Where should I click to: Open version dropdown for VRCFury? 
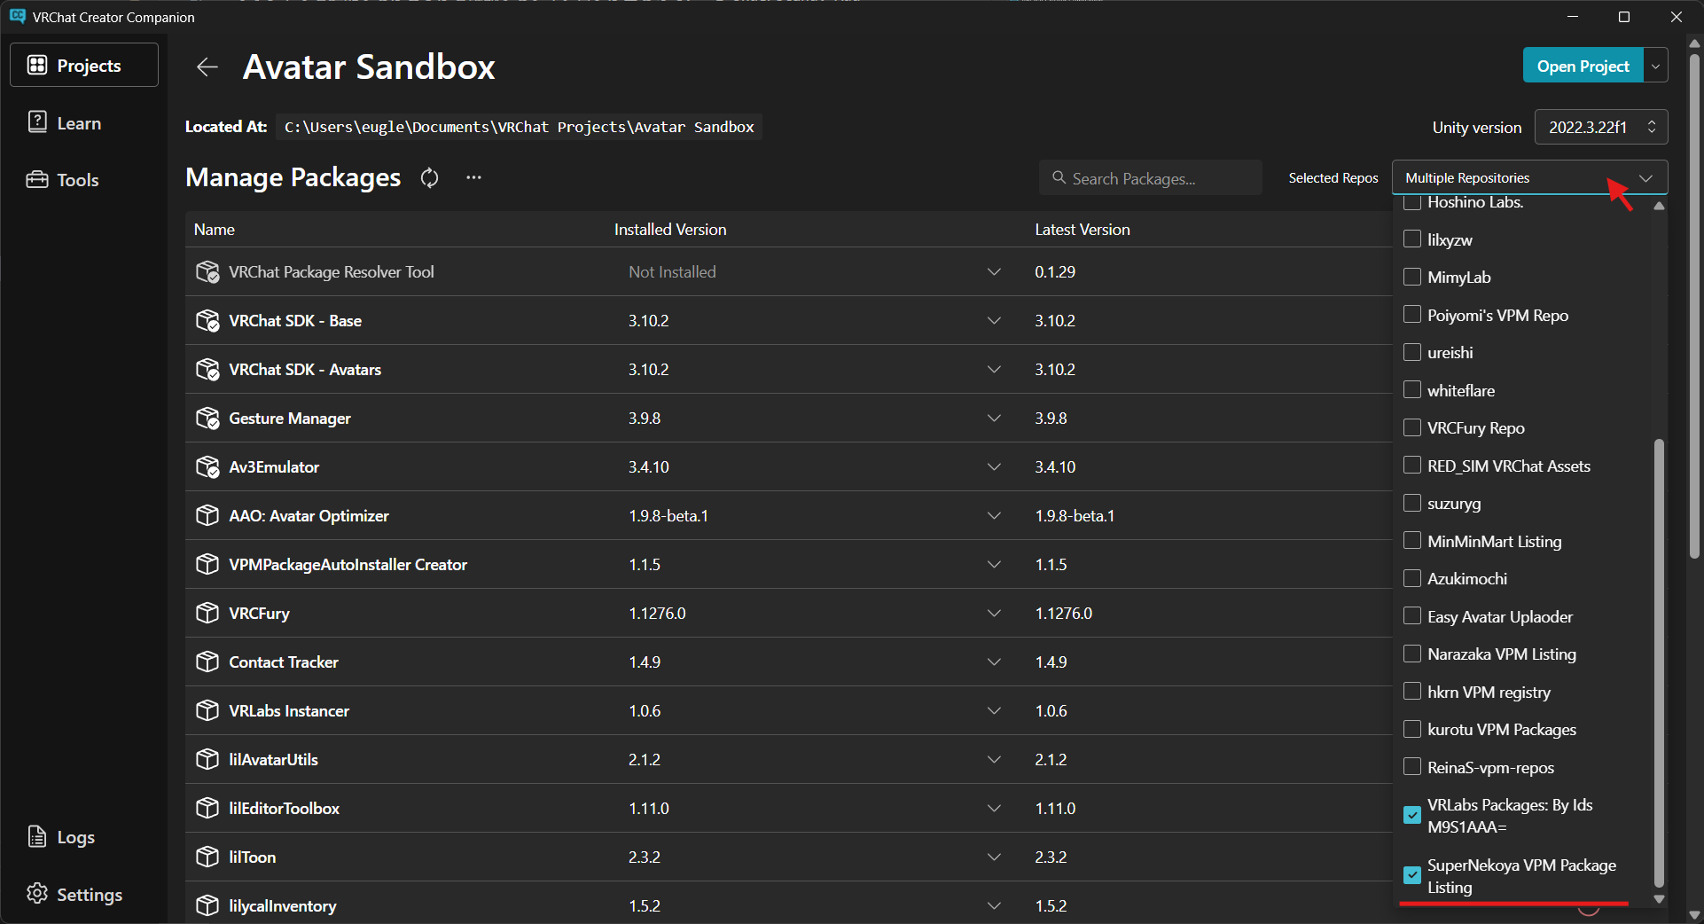click(x=994, y=614)
